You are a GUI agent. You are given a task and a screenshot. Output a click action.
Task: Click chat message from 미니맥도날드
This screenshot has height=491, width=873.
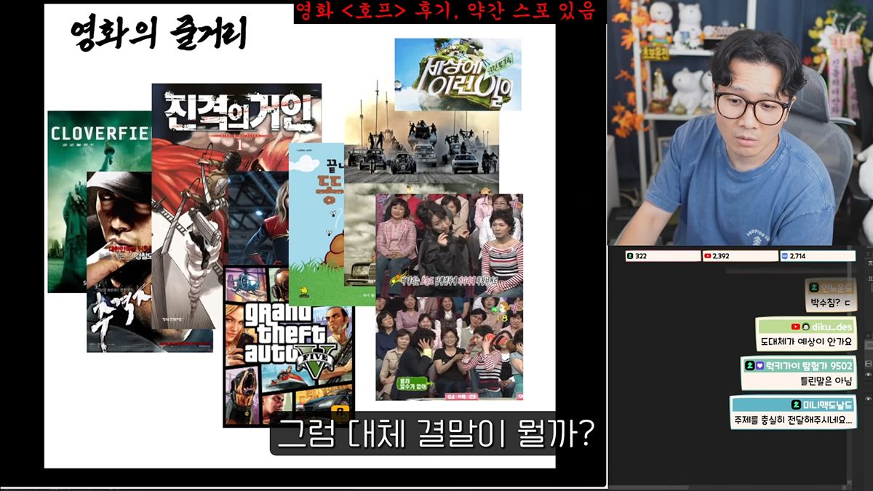[792, 412]
